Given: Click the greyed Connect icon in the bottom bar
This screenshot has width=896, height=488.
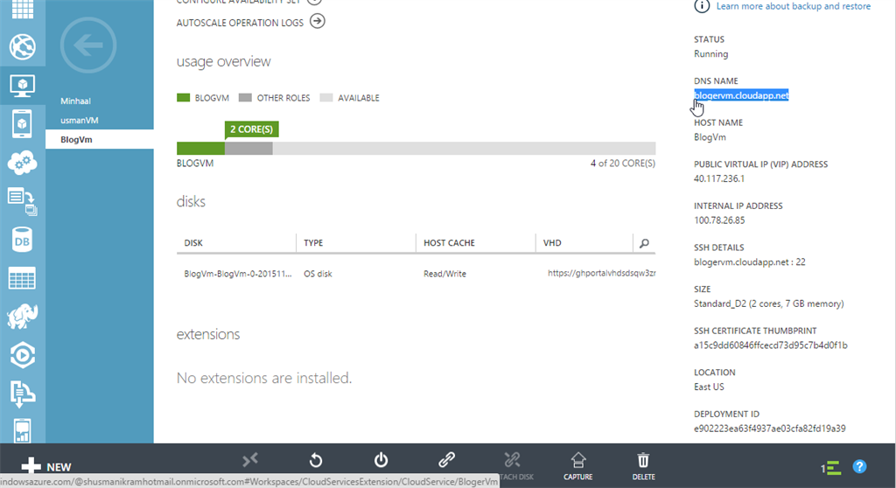Looking at the screenshot, I should point(249,460).
